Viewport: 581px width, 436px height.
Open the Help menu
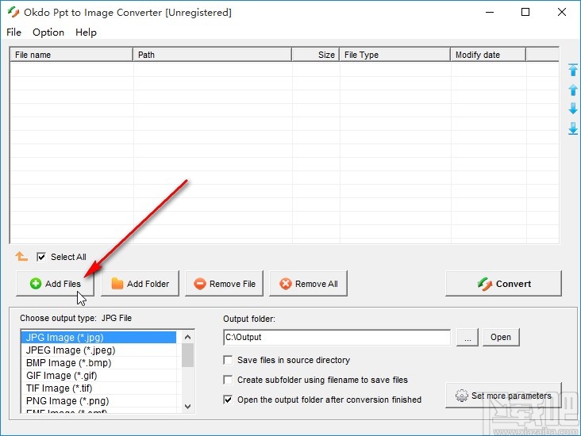point(86,33)
